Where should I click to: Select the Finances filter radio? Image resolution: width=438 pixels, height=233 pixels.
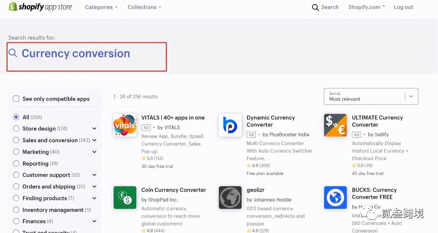tap(16, 221)
